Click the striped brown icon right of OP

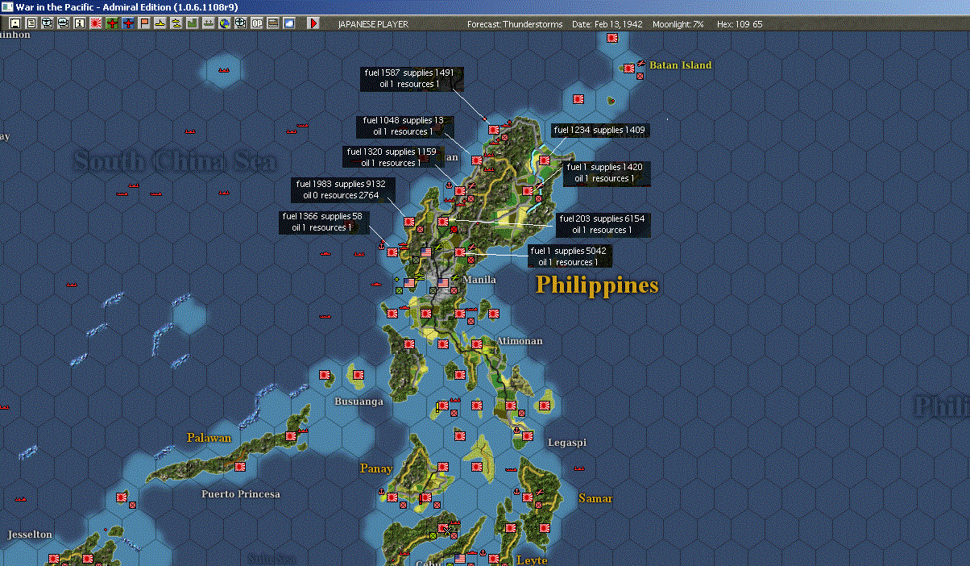272,23
